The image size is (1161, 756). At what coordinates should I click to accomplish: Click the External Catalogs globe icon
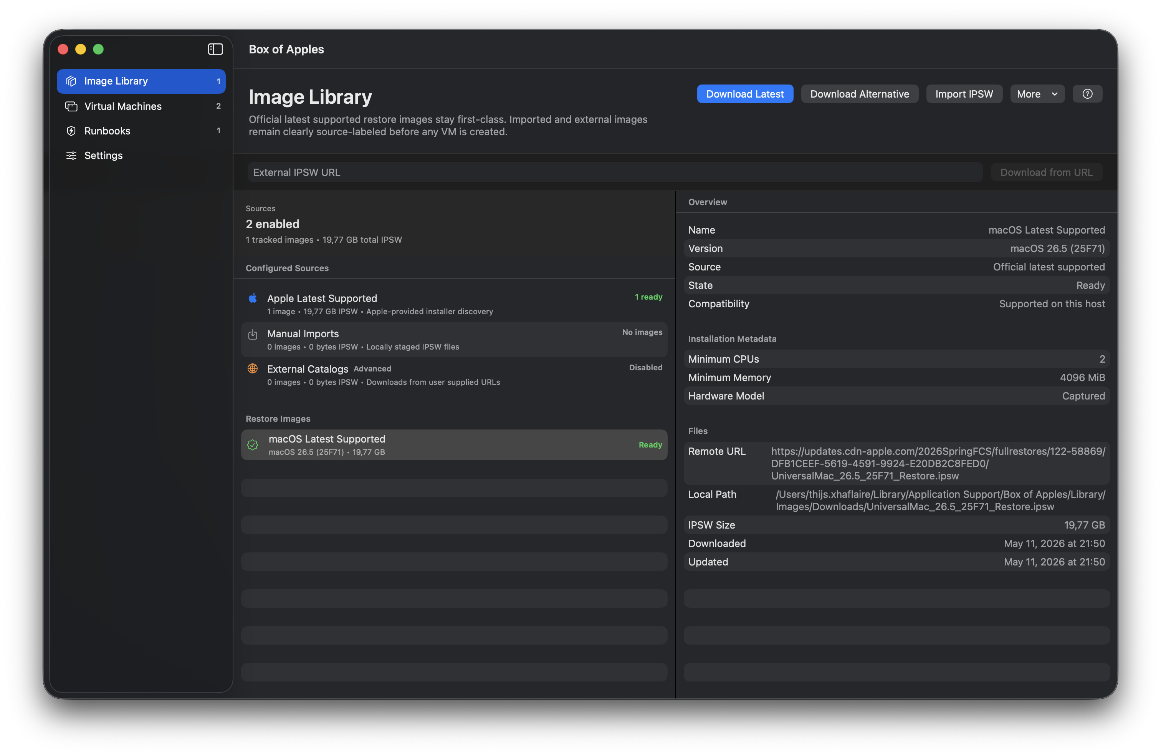[x=253, y=368]
